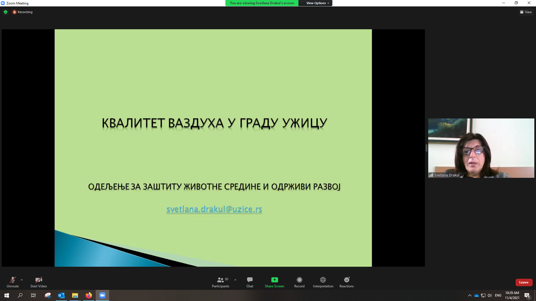Open the View layout menu

pyautogui.click(x=526, y=12)
